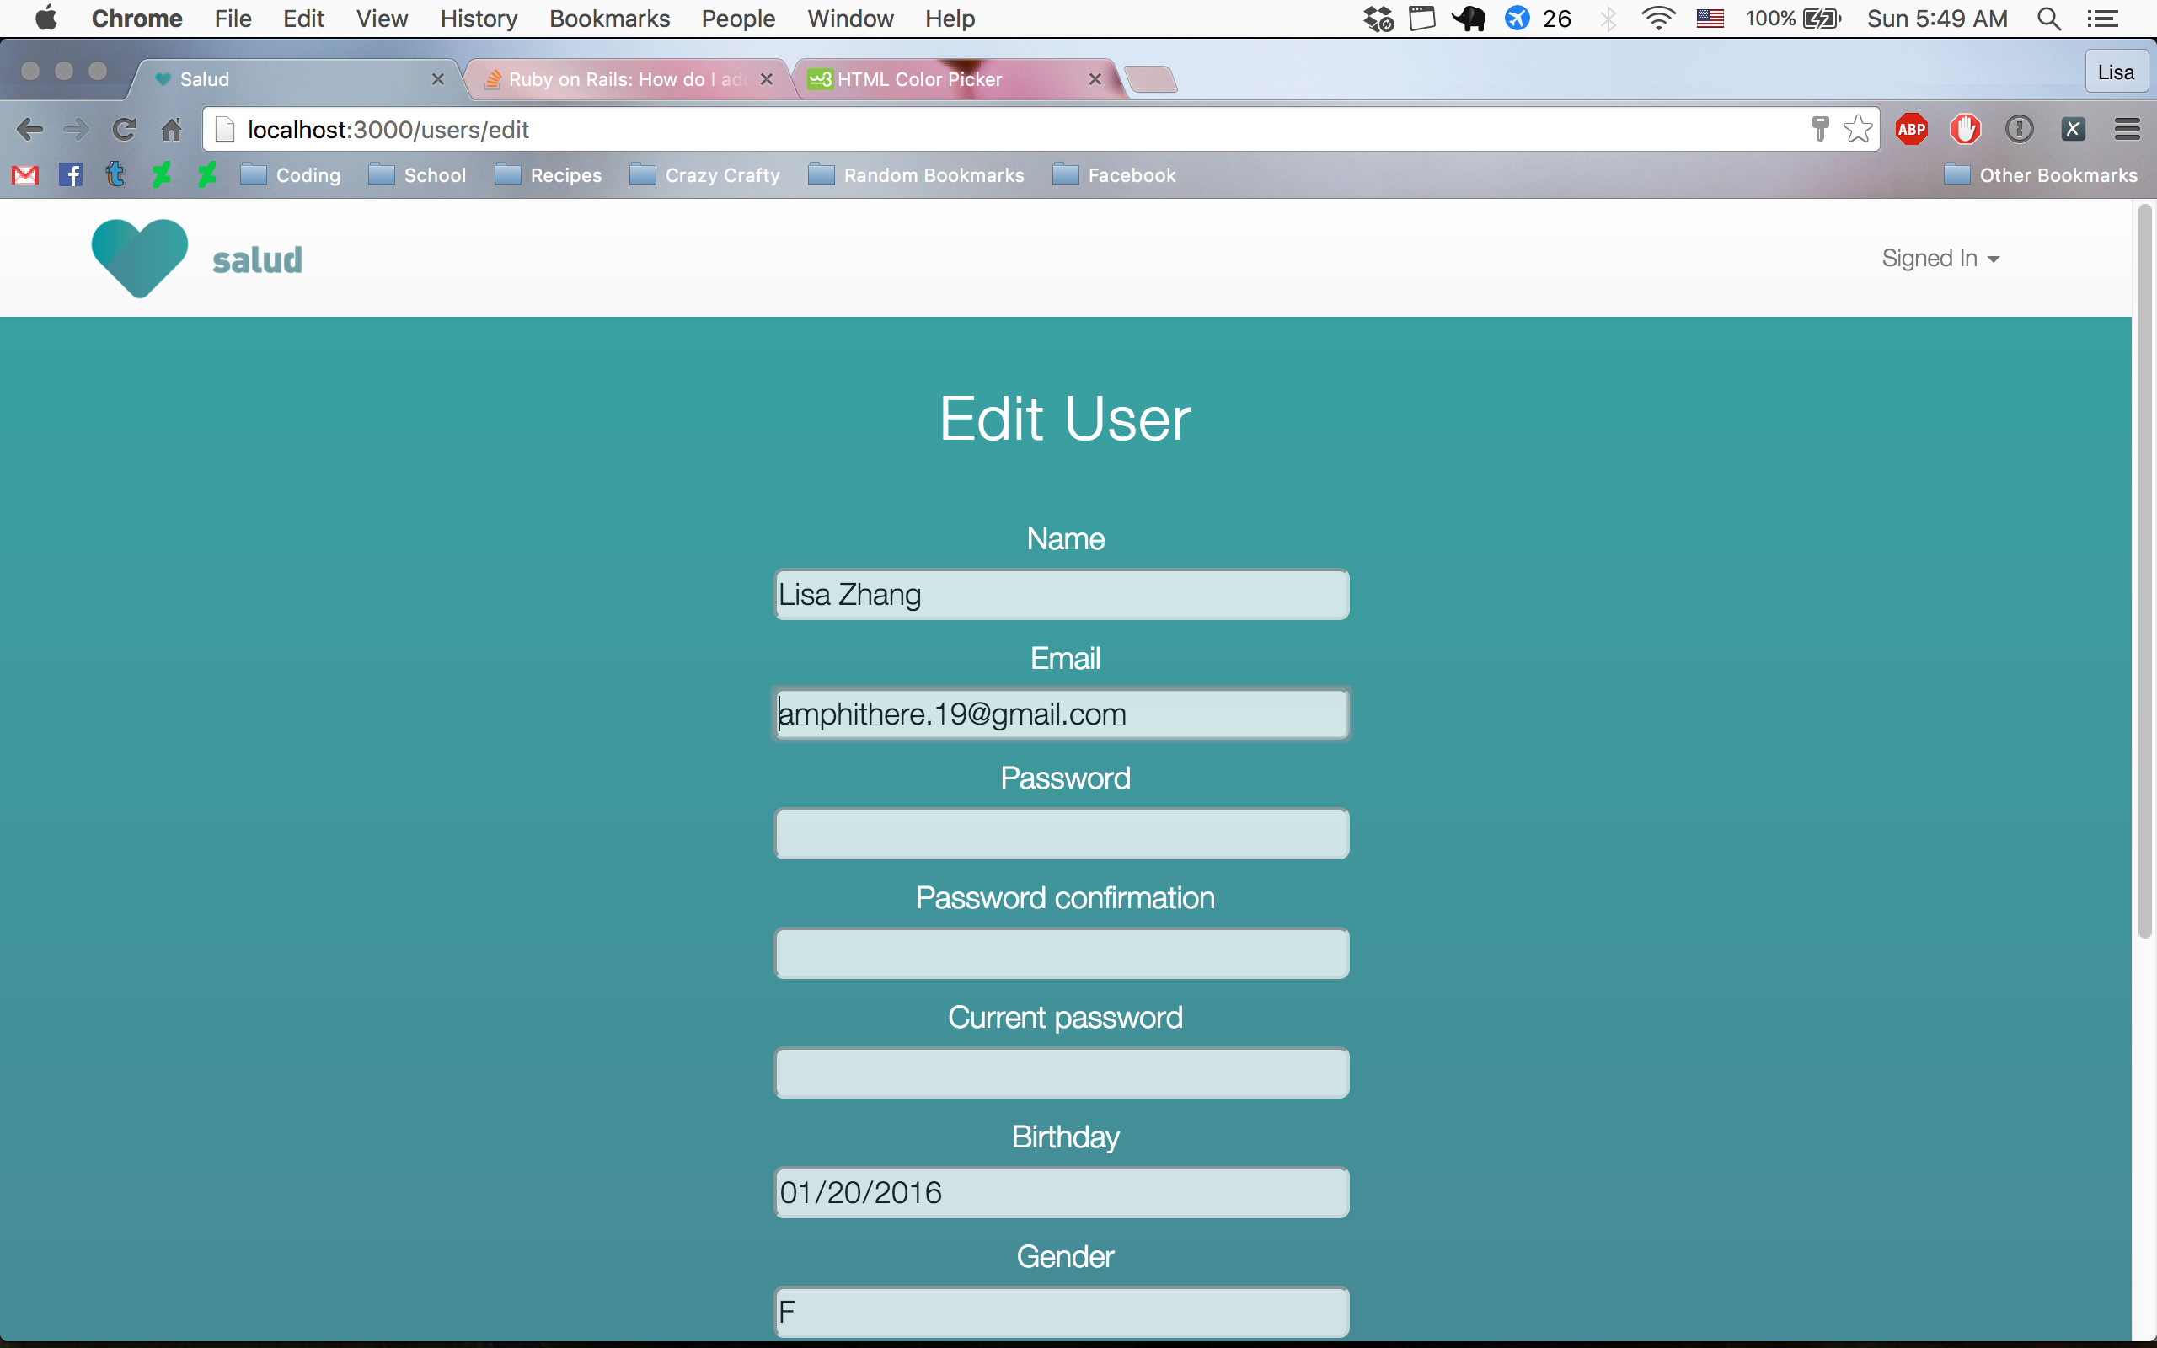Click the Lisa profile button
The width and height of the screenshot is (2157, 1348).
(2115, 72)
